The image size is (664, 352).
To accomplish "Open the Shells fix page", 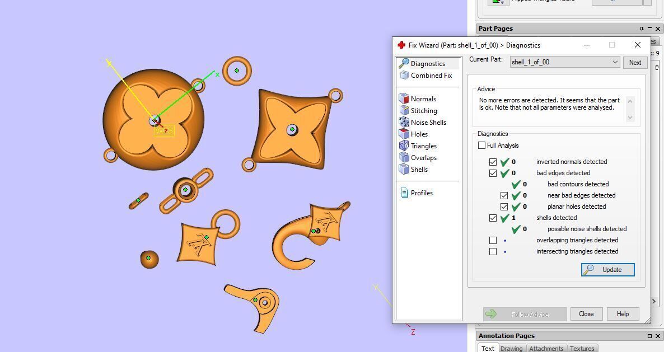I will pyautogui.click(x=413, y=169).
